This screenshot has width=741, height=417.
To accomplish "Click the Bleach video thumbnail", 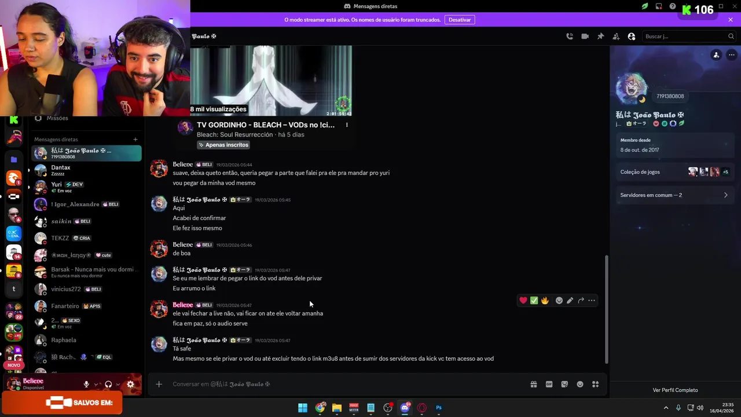I will point(271,81).
